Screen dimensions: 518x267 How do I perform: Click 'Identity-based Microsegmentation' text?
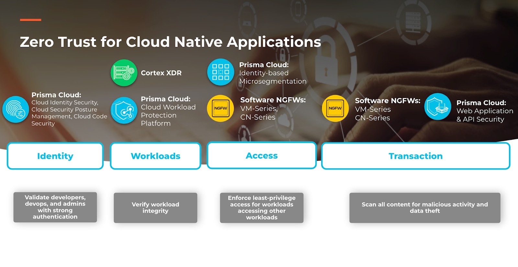coord(273,77)
